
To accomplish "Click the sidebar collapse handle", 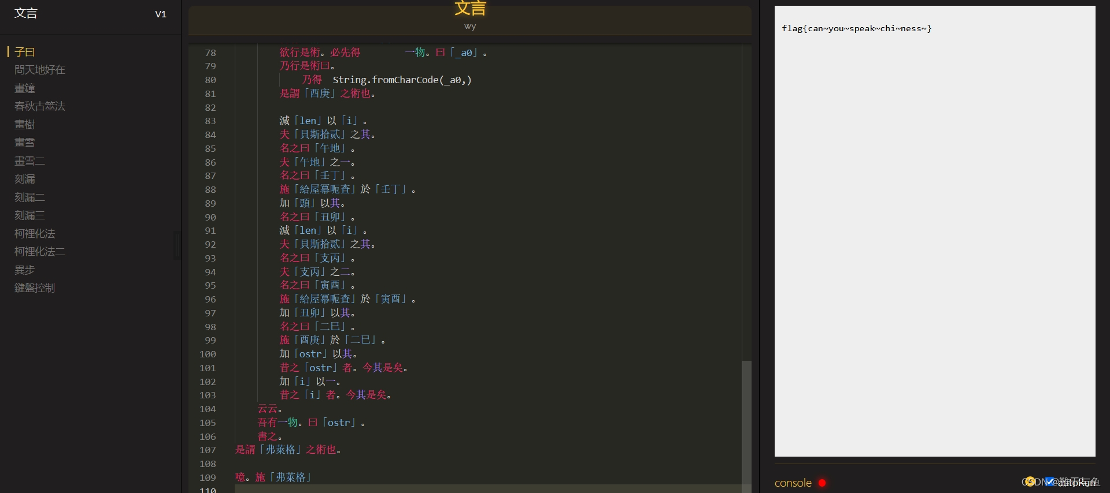I will pyautogui.click(x=177, y=246).
